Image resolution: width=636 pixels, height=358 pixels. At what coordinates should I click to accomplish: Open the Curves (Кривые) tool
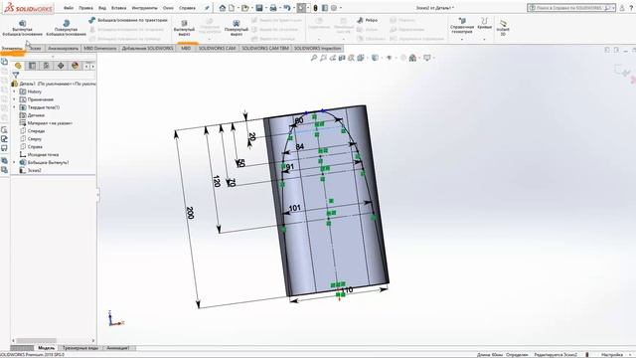coord(484,24)
